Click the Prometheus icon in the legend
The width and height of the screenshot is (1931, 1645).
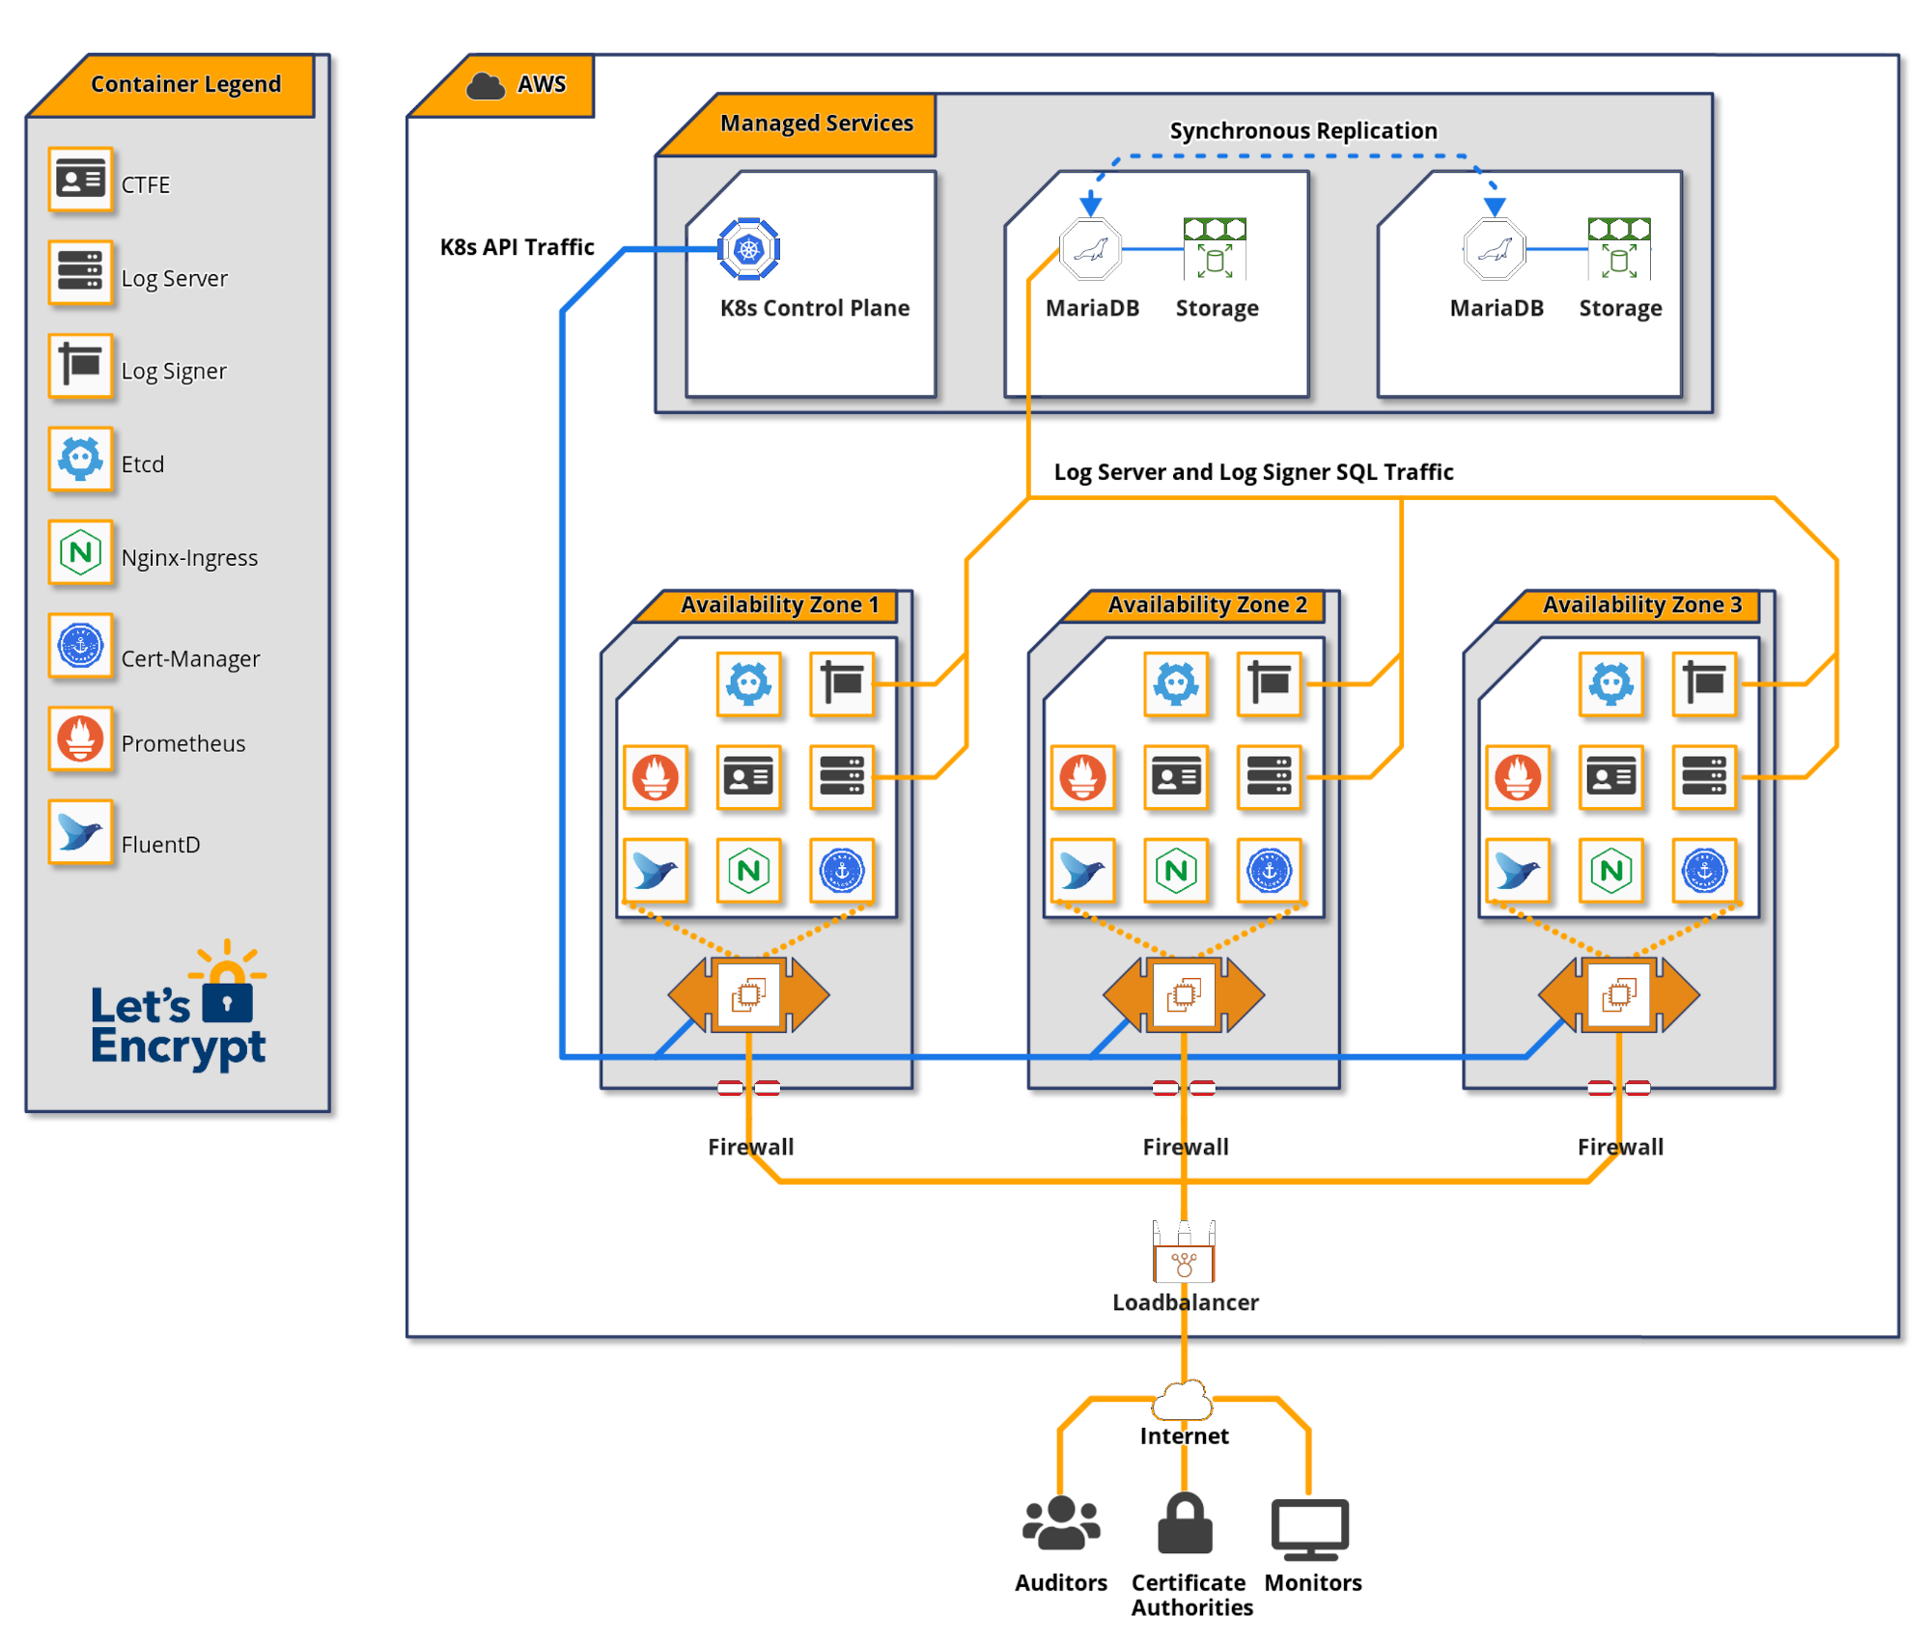point(81,740)
